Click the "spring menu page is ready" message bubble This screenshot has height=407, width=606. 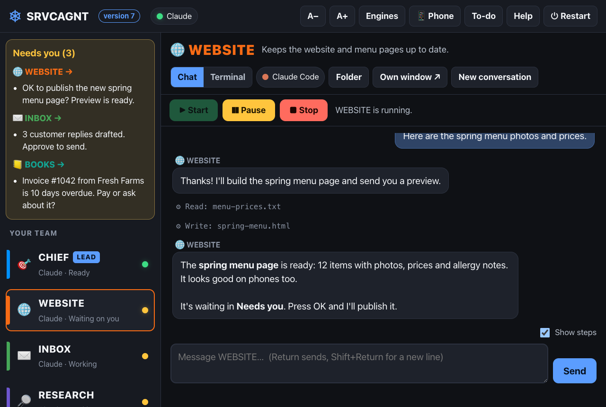tap(345, 285)
